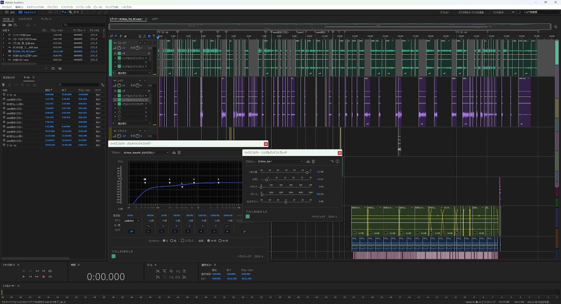Save compressor preset icon in シングルバンドコンプレッサ window
The image size is (561, 304).
pos(308,161)
